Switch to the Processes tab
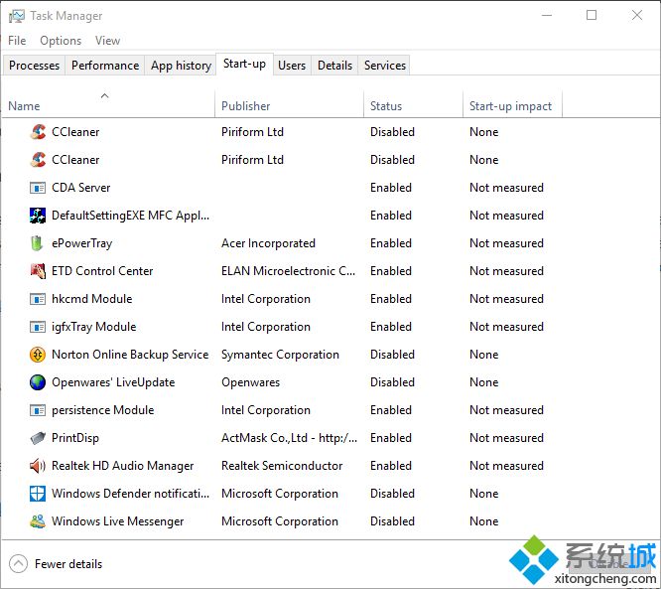Image resolution: width=661 pixels, height=589 pixels. pyautogui.click(x=34, y=66)
